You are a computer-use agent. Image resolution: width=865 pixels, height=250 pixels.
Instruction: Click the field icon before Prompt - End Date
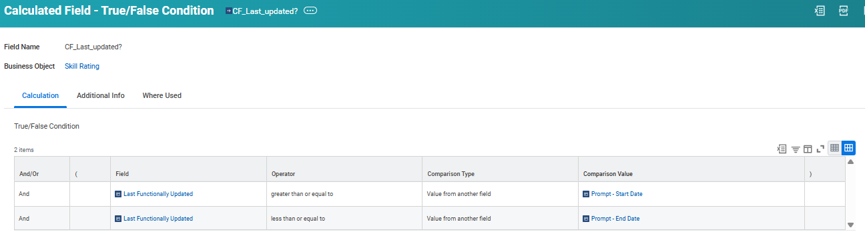tap(586, 218)
